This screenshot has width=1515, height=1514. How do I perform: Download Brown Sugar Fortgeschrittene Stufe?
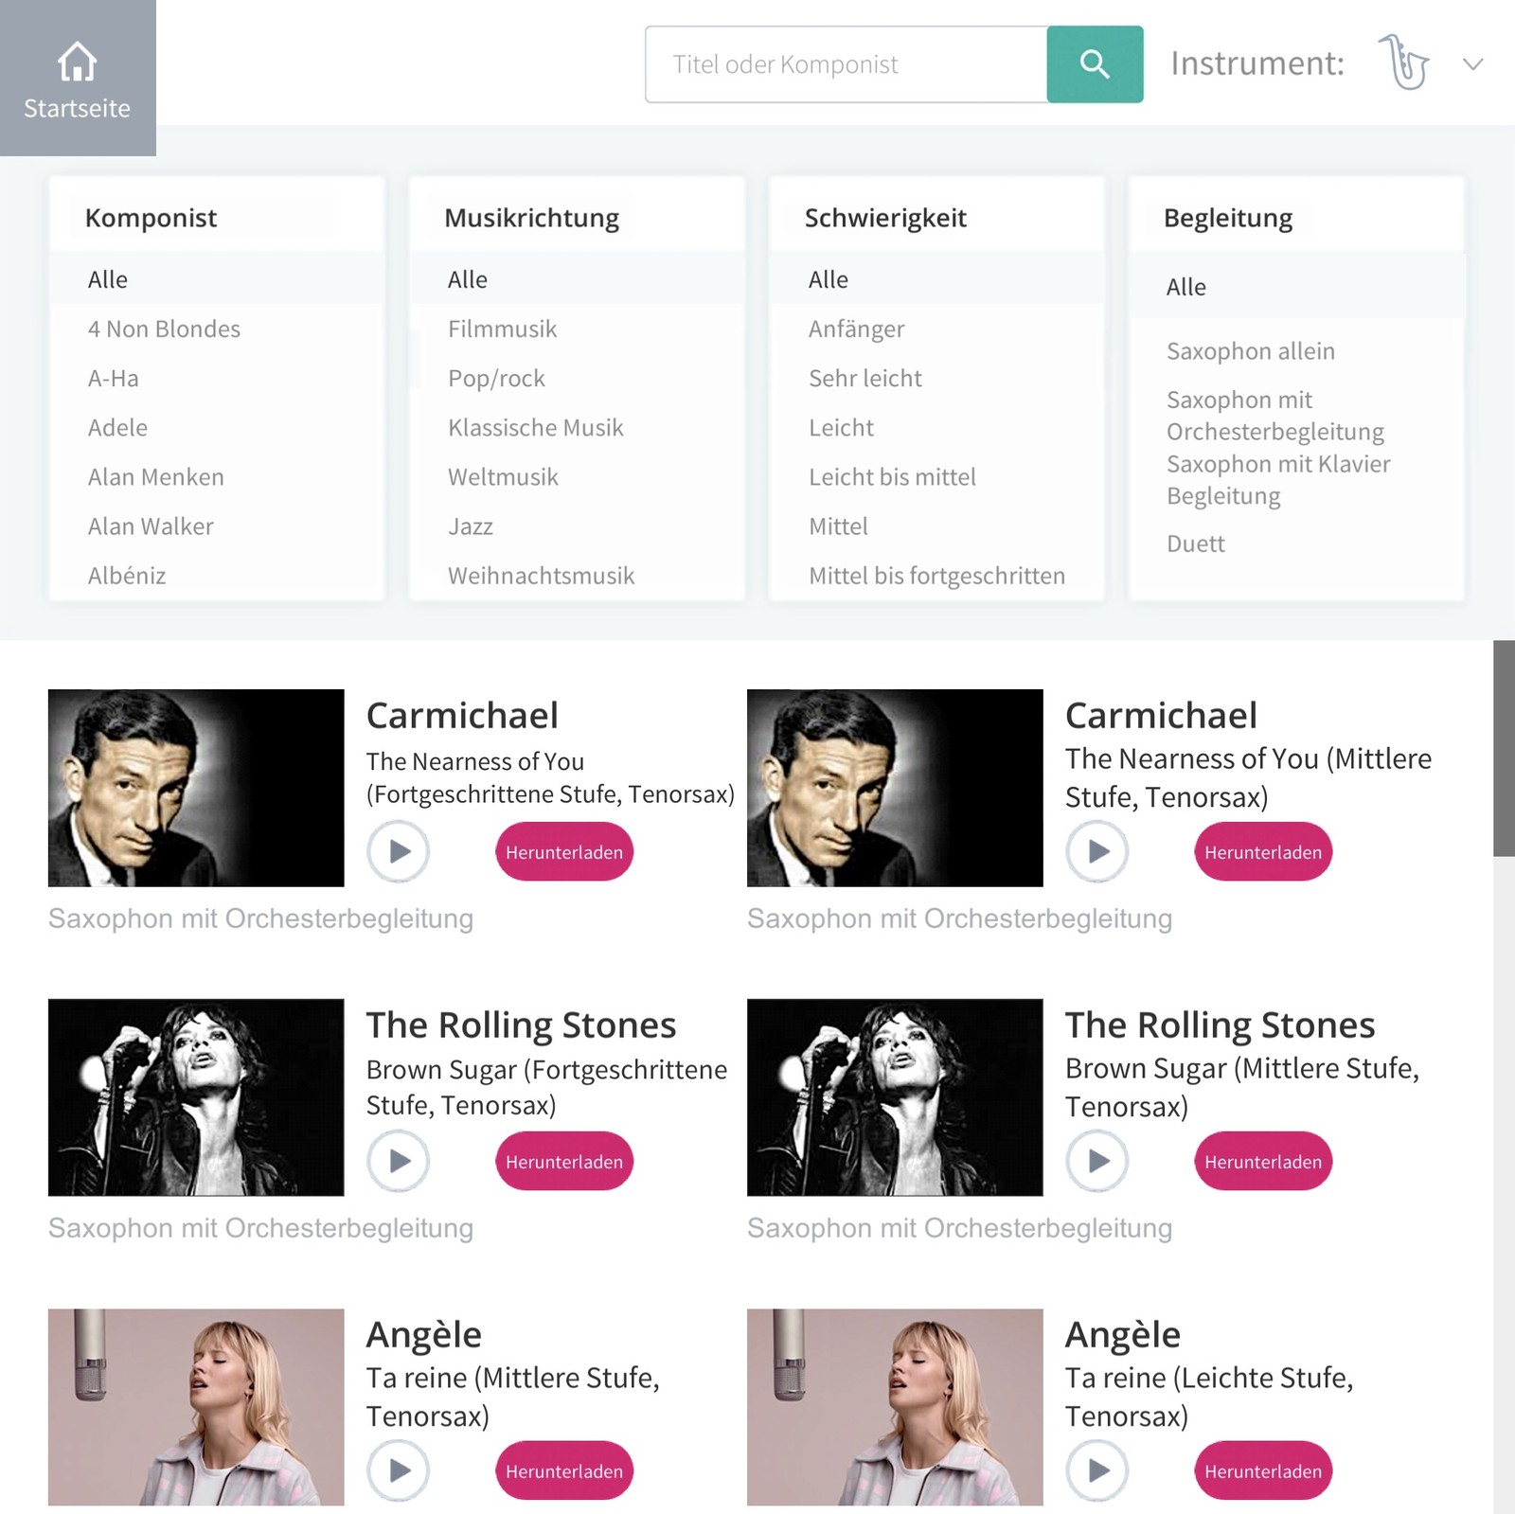(x=564, y=1162)
